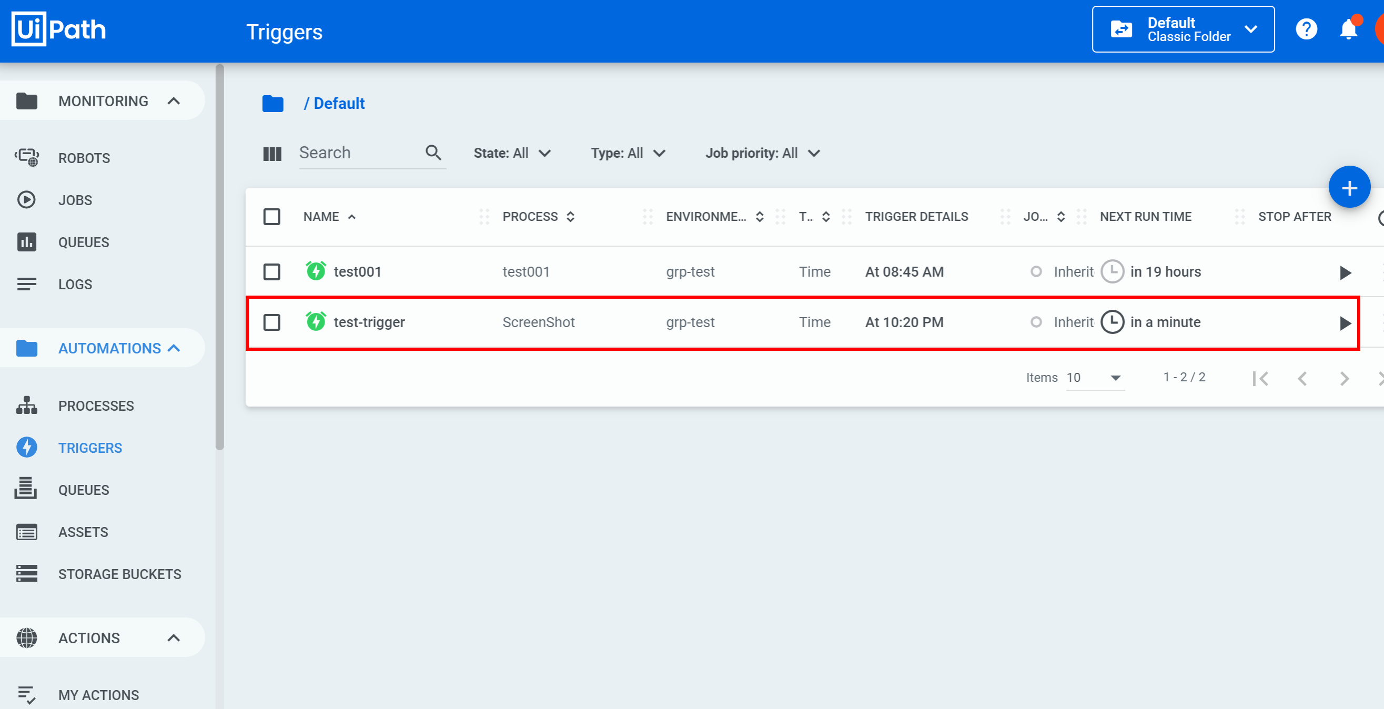Start test001 trigger with its play icon
The image size is (1384, 709).
pyautogui.click(x=1345, y=272)
